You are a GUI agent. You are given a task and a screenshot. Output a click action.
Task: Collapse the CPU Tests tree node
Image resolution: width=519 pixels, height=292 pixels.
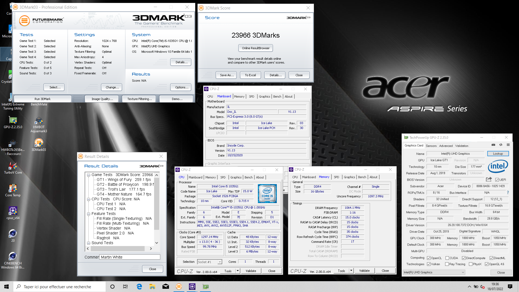[x=88, y=199]
